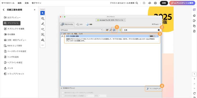
Task: Toggle visible layers only checkbox
Action: point(63,93)
